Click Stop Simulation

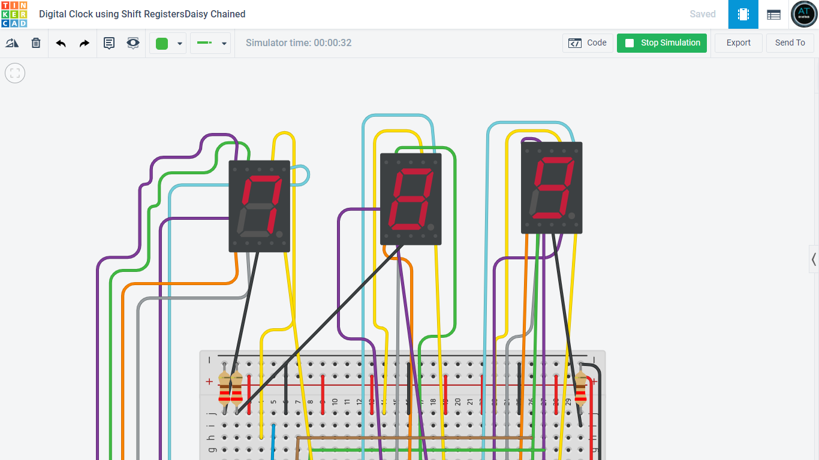pyautogui.click(x=662, y=43)
